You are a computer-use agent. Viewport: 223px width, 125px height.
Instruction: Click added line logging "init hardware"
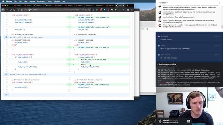coord(98,17)
